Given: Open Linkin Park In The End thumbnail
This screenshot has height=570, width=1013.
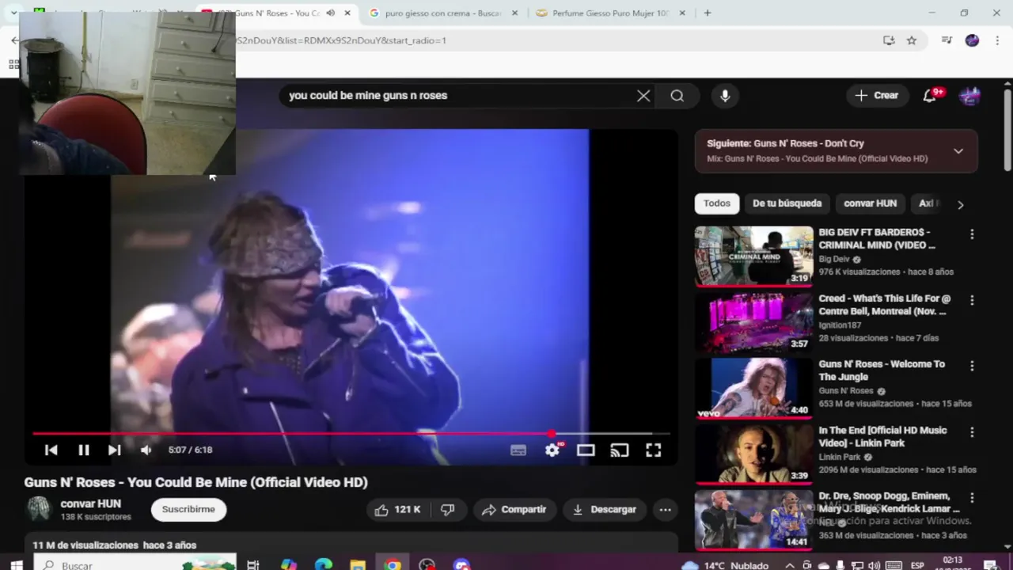Looking at the screenshot, I should [x=753, y=454].
